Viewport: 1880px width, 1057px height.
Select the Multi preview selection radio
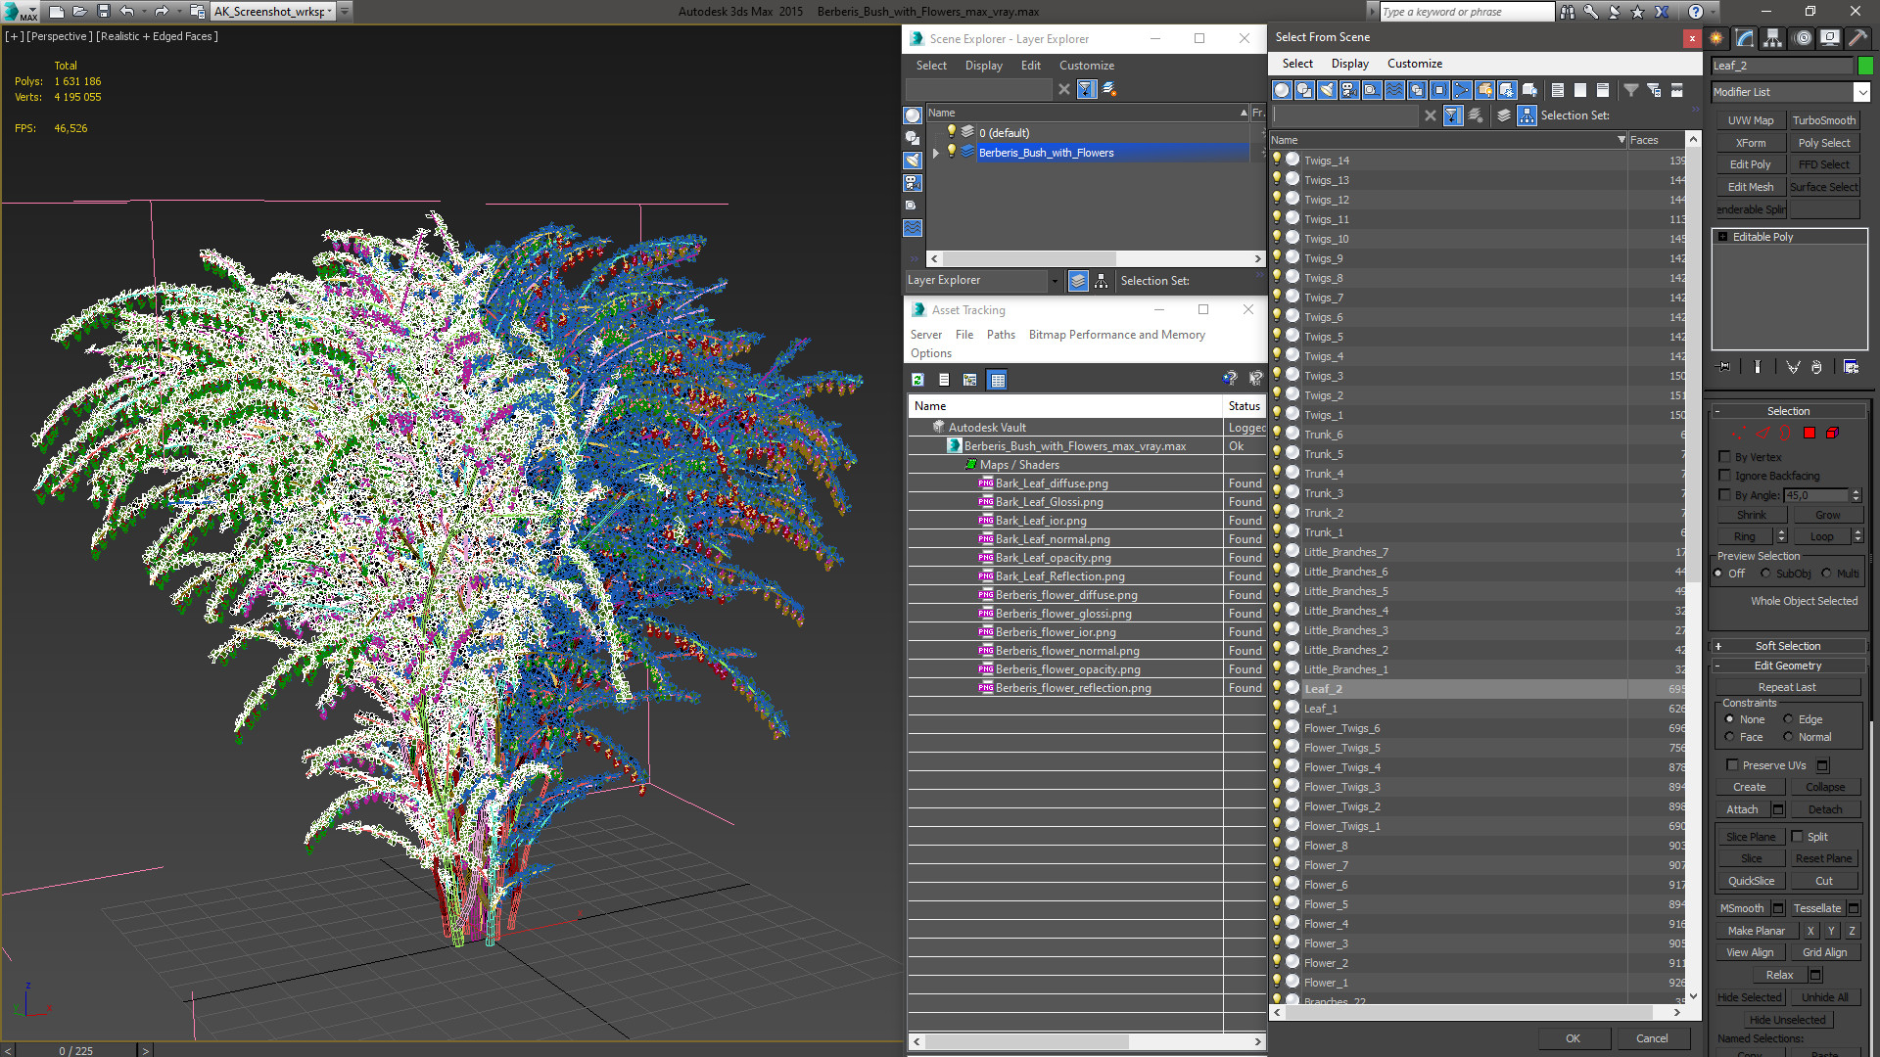point(1826,574)
